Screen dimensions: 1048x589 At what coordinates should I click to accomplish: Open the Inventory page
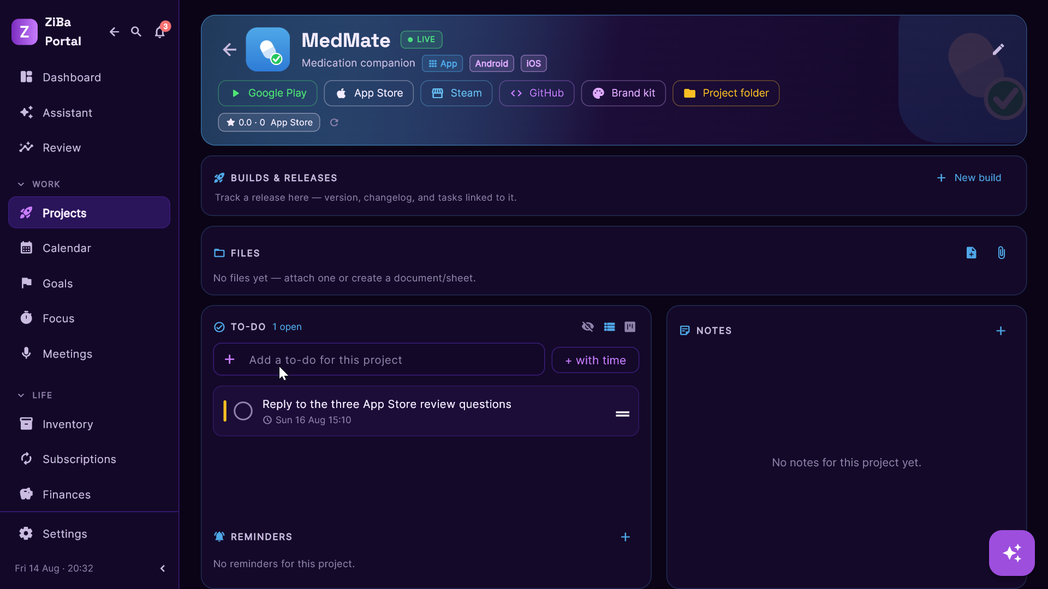pos(89,424)
